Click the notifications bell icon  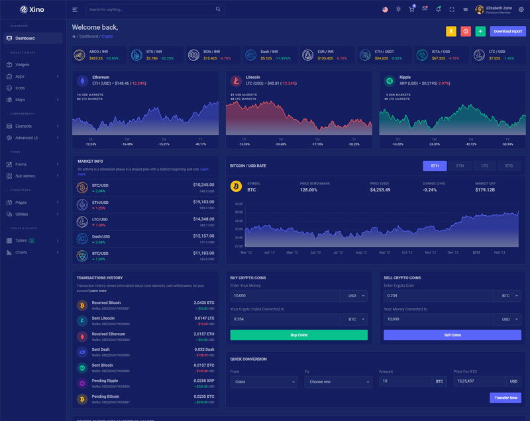[x=438, y=9]
